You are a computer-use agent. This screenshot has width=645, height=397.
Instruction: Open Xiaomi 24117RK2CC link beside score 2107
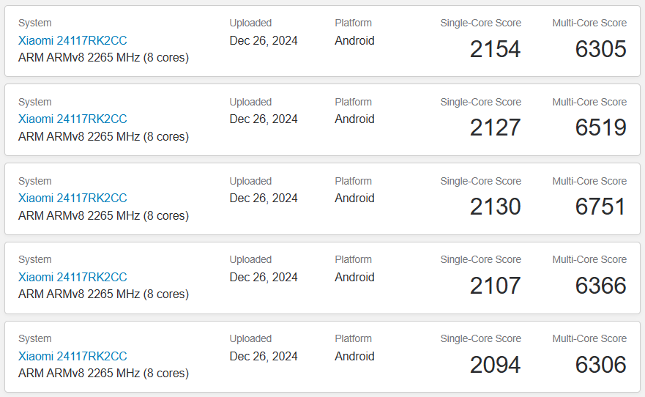tap(72, 277)
